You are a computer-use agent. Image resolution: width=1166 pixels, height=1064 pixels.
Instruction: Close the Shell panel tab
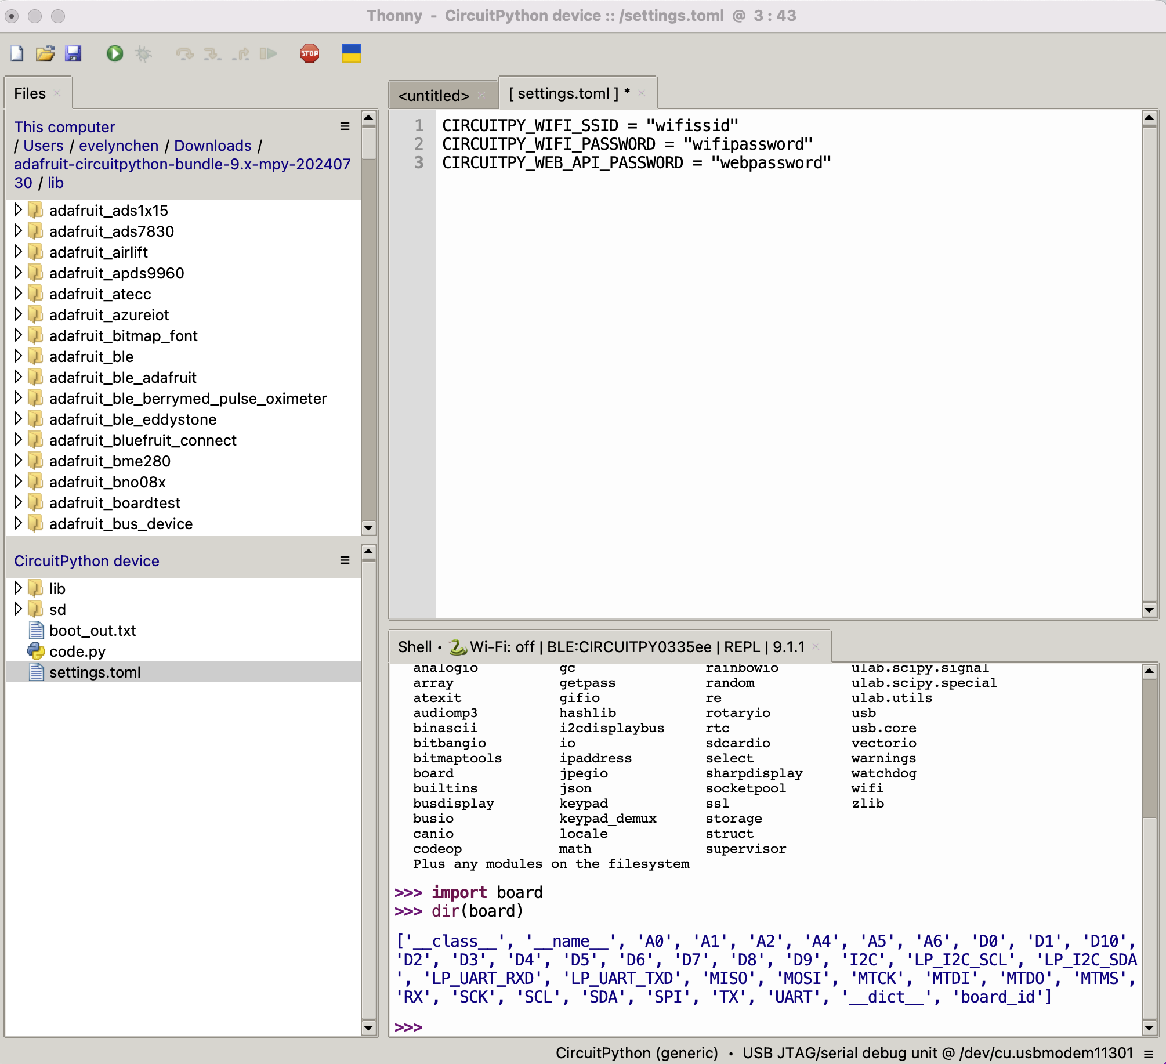click(x=816, y=646)
